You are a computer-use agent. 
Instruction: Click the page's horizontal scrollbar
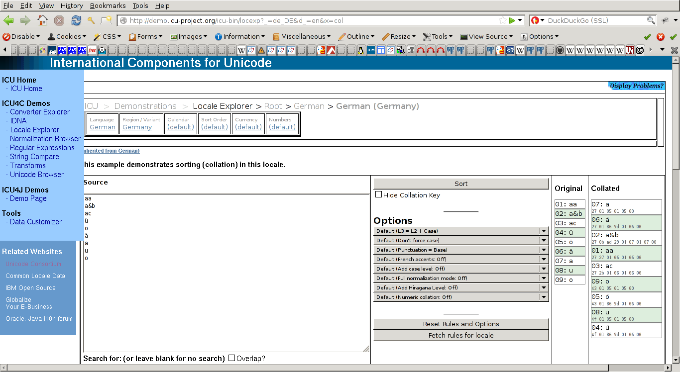(x=336, y=368)
